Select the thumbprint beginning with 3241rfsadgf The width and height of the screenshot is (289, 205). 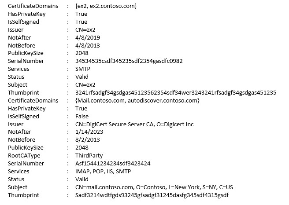[x=176, y=92]
